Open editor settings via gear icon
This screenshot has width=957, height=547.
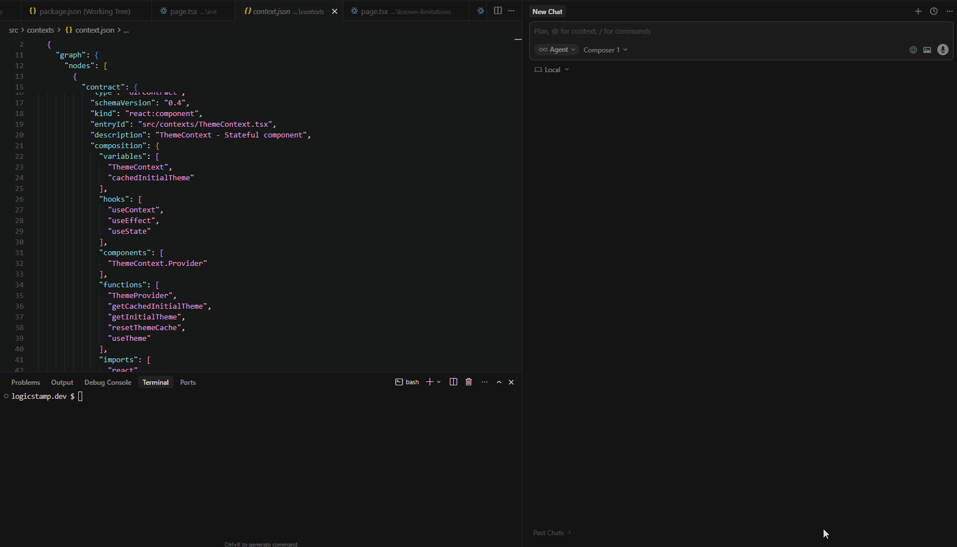click(481, 11)
